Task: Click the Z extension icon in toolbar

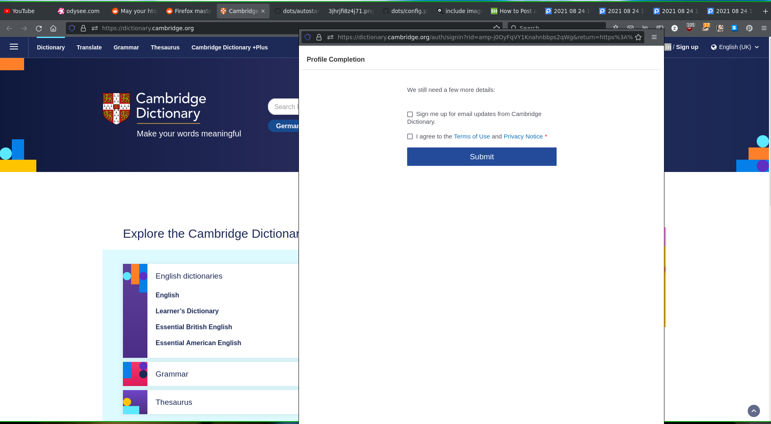Action: tap(675, 28)
